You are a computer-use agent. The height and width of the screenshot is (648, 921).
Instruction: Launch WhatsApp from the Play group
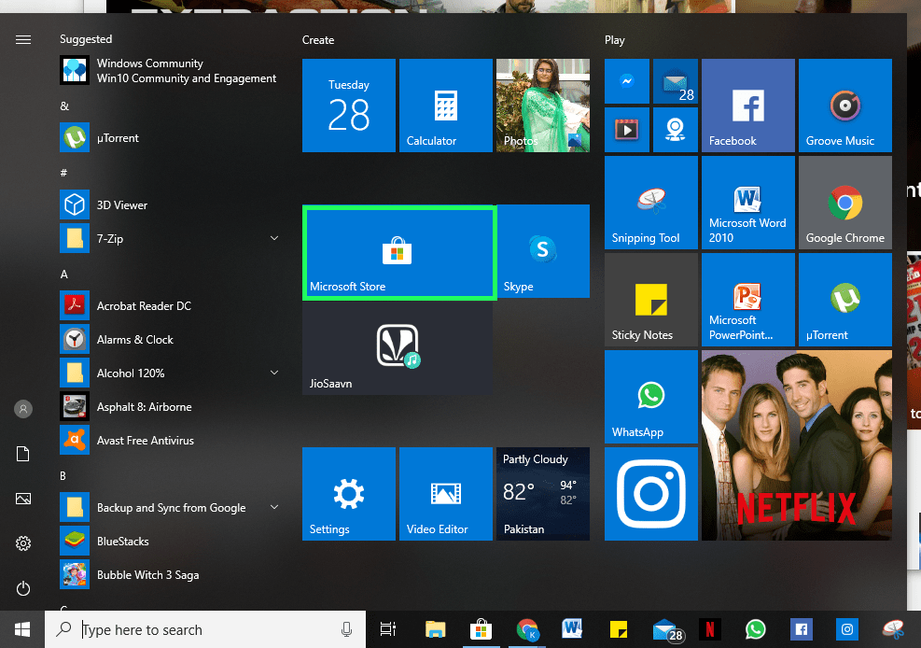click(x=650, y=397)
